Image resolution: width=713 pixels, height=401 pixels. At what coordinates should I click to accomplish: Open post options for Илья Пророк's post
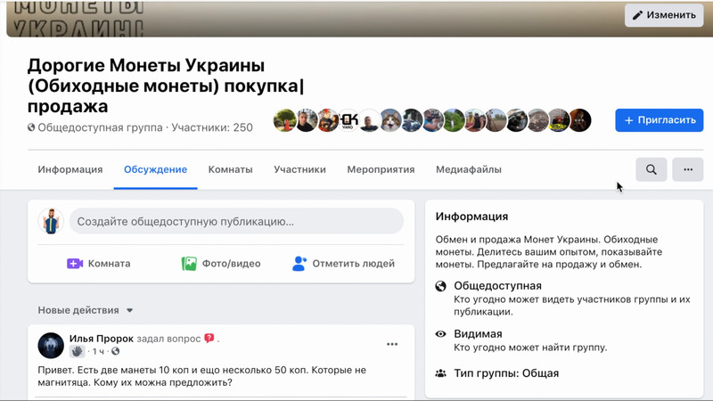(x=391, y=344)
